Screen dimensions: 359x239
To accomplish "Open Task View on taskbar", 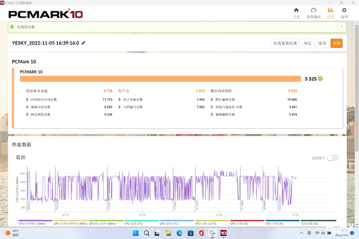I will (157, 233).
